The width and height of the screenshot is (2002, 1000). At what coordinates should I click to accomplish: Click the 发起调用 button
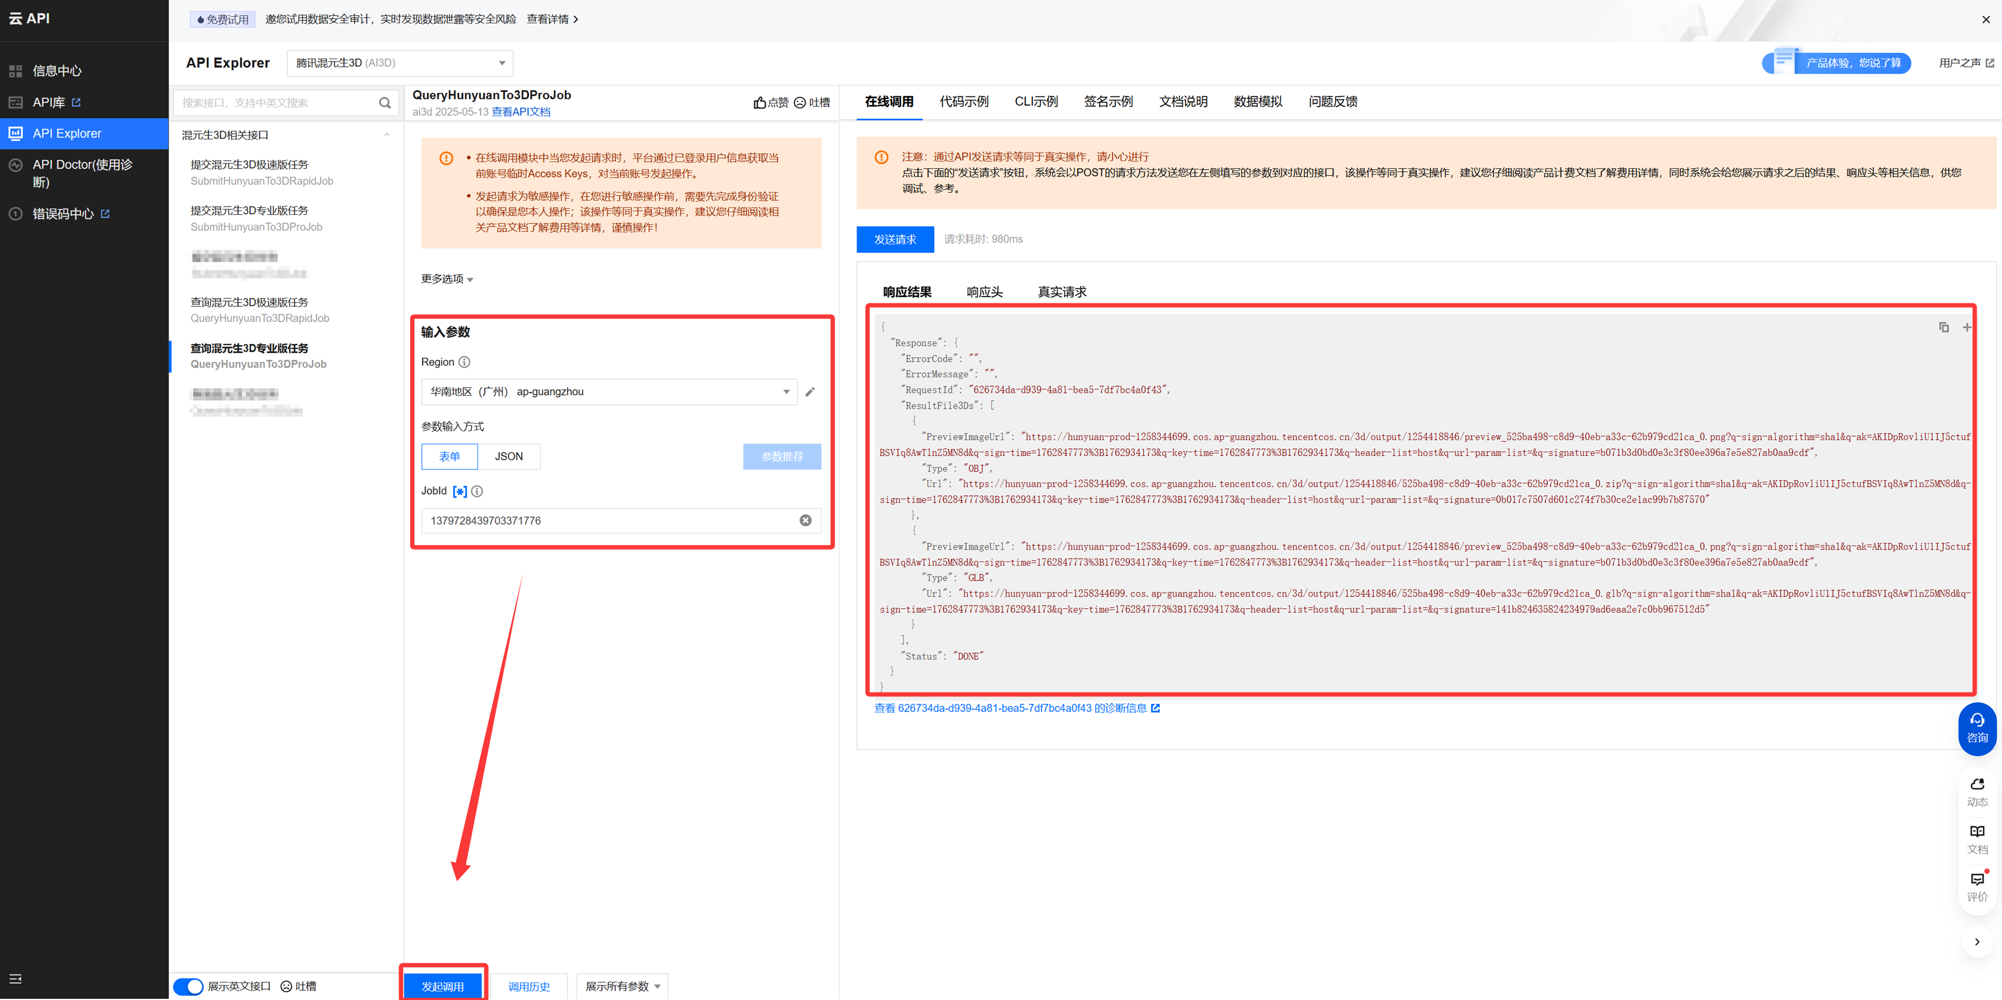pos(443,986)
